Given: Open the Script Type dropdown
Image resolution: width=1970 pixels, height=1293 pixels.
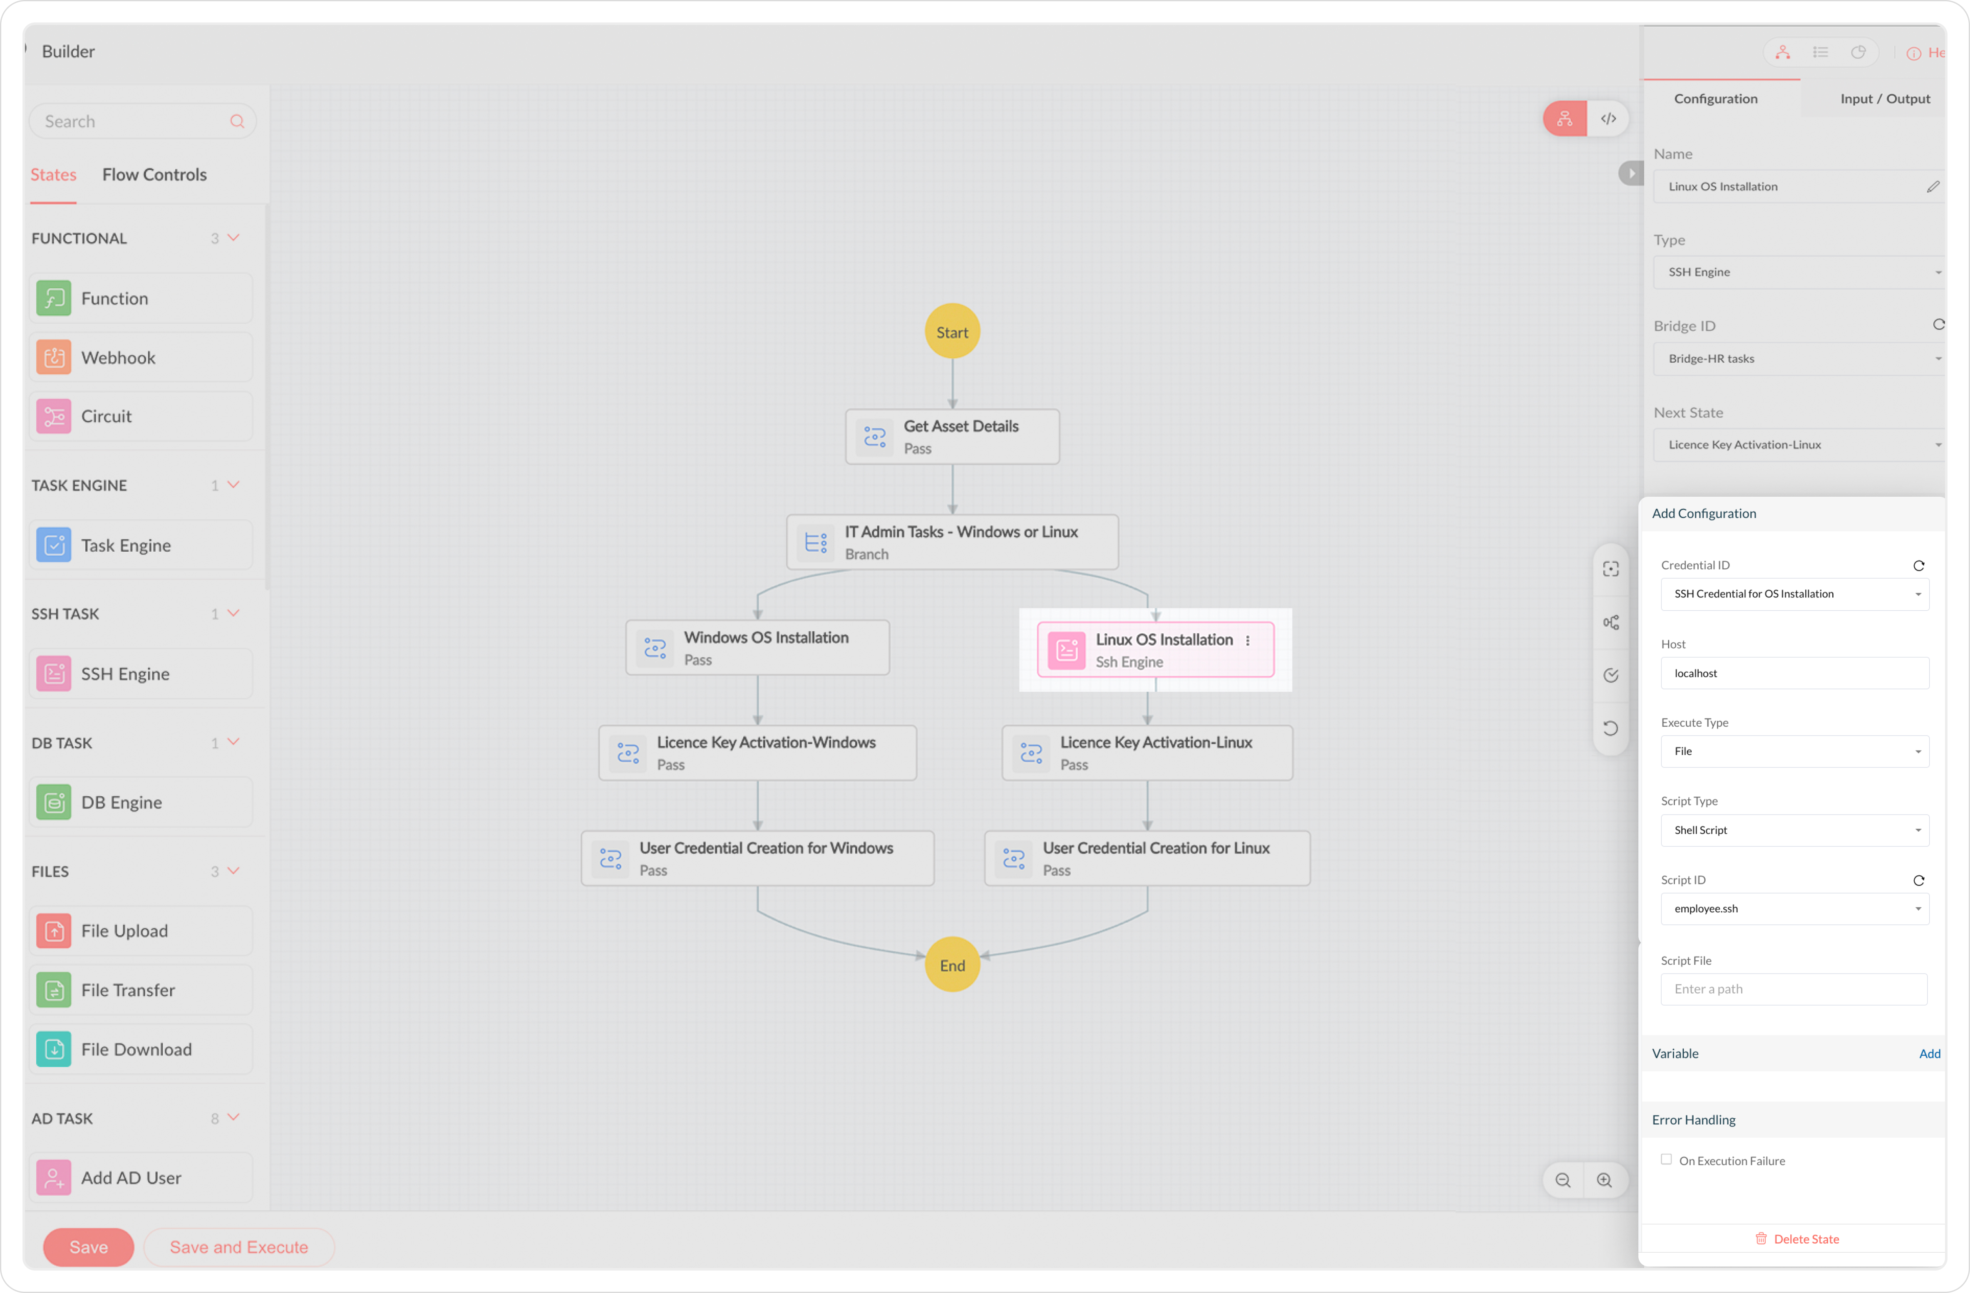Looking at the screenshot, I should click(1794, 830).
